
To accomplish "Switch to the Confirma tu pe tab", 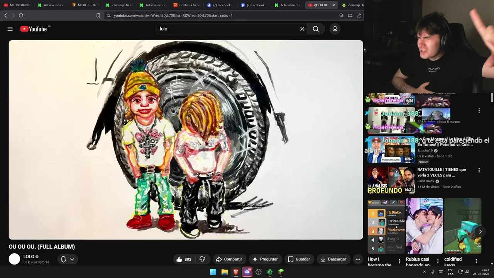I will coord(187,5).
